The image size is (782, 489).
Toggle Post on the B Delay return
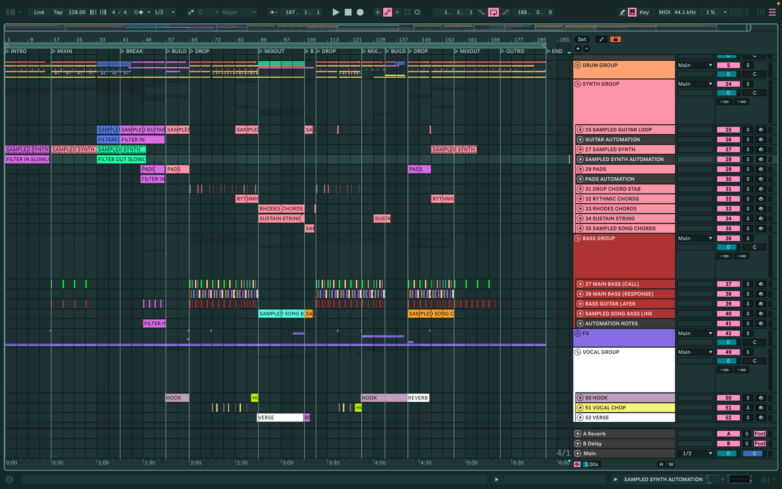760,444
